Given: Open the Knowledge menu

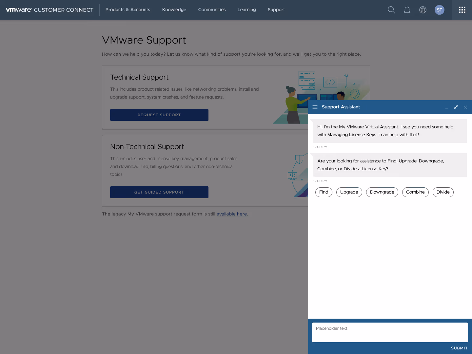Looking at the screenshot, I should point(174,10).
